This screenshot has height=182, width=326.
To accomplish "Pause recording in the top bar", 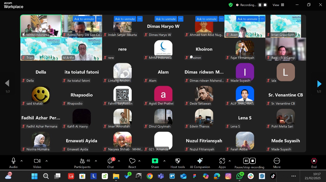I will point(260,5).
